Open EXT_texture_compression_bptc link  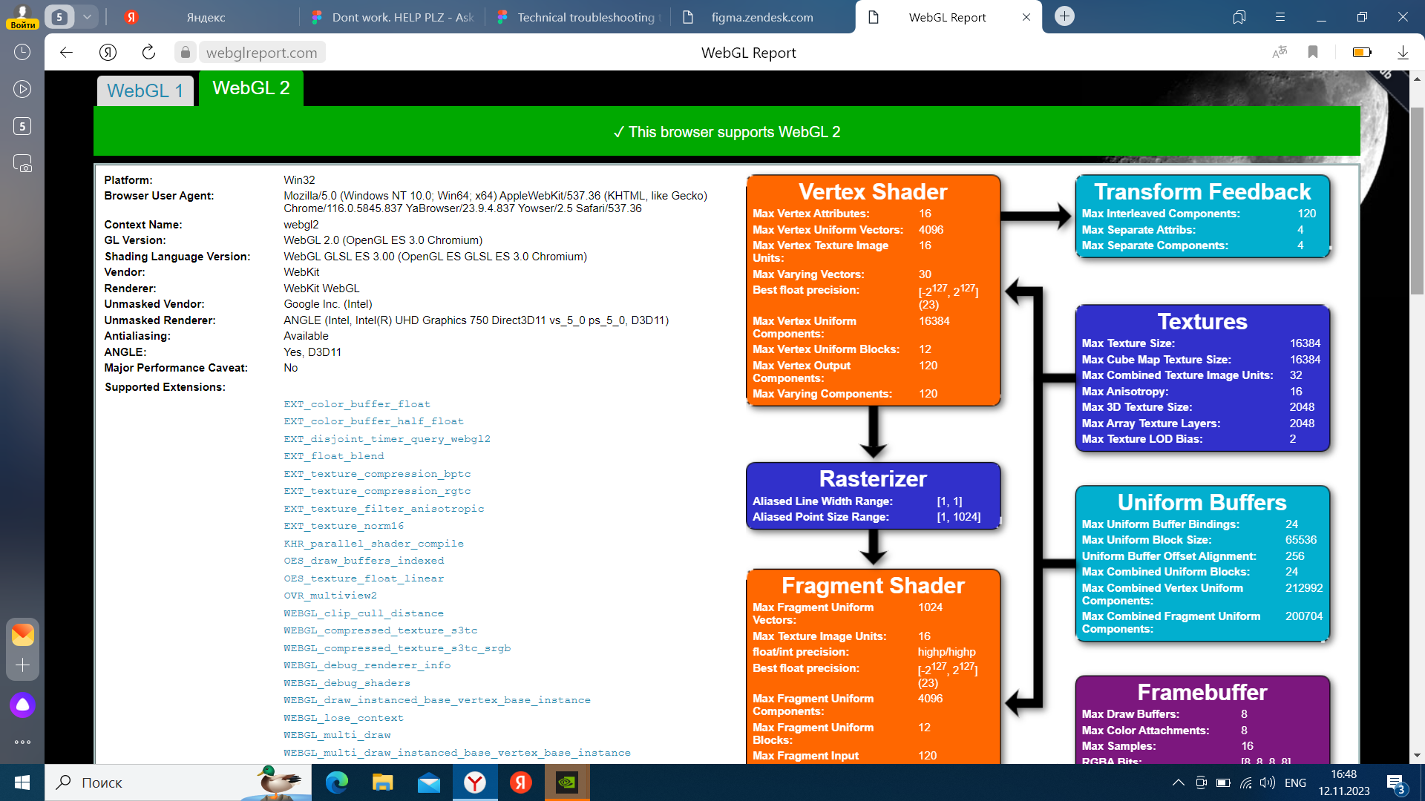(x=377, y=474)
